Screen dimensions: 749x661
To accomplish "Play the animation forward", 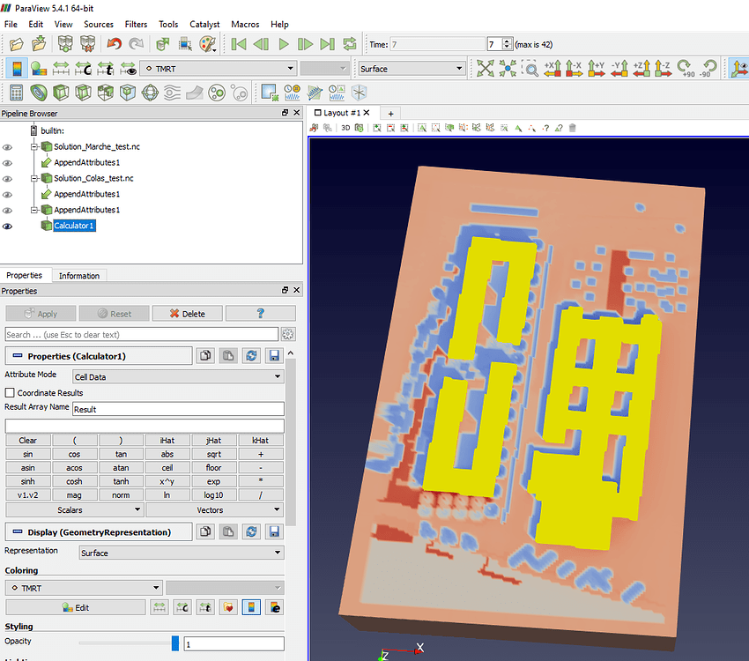I will pyautogui.click(x=282, y=44).
